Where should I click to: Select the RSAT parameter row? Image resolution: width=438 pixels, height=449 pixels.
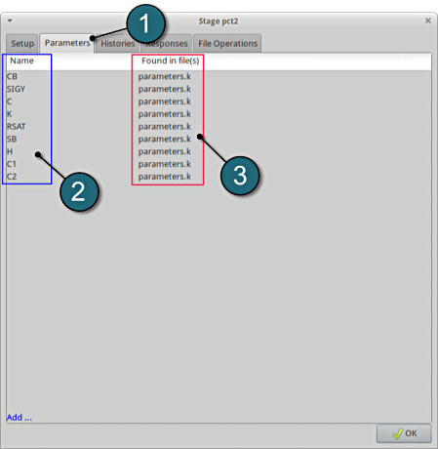[219, 126]
